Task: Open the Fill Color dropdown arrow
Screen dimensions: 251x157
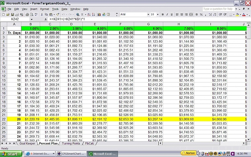Action: coord(241,14)
